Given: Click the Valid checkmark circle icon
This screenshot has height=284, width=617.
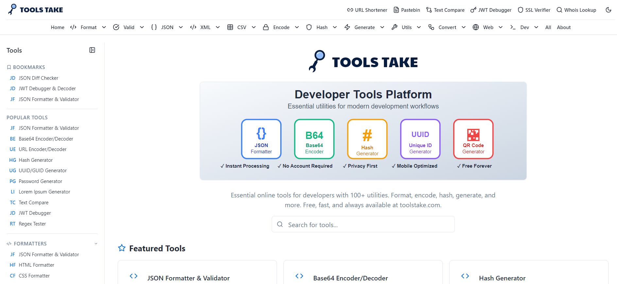Looking at the screenshot, I should 116,27.
